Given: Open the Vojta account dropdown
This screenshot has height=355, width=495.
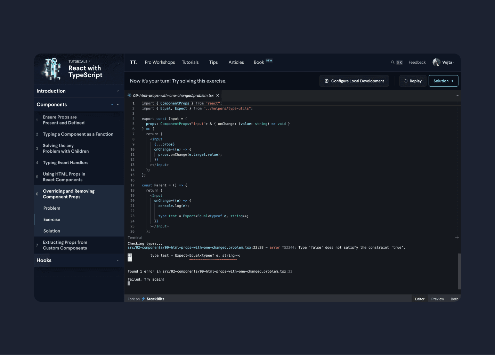Looking at the screenshot, I should pyautogui.click(x=444, y=62).
